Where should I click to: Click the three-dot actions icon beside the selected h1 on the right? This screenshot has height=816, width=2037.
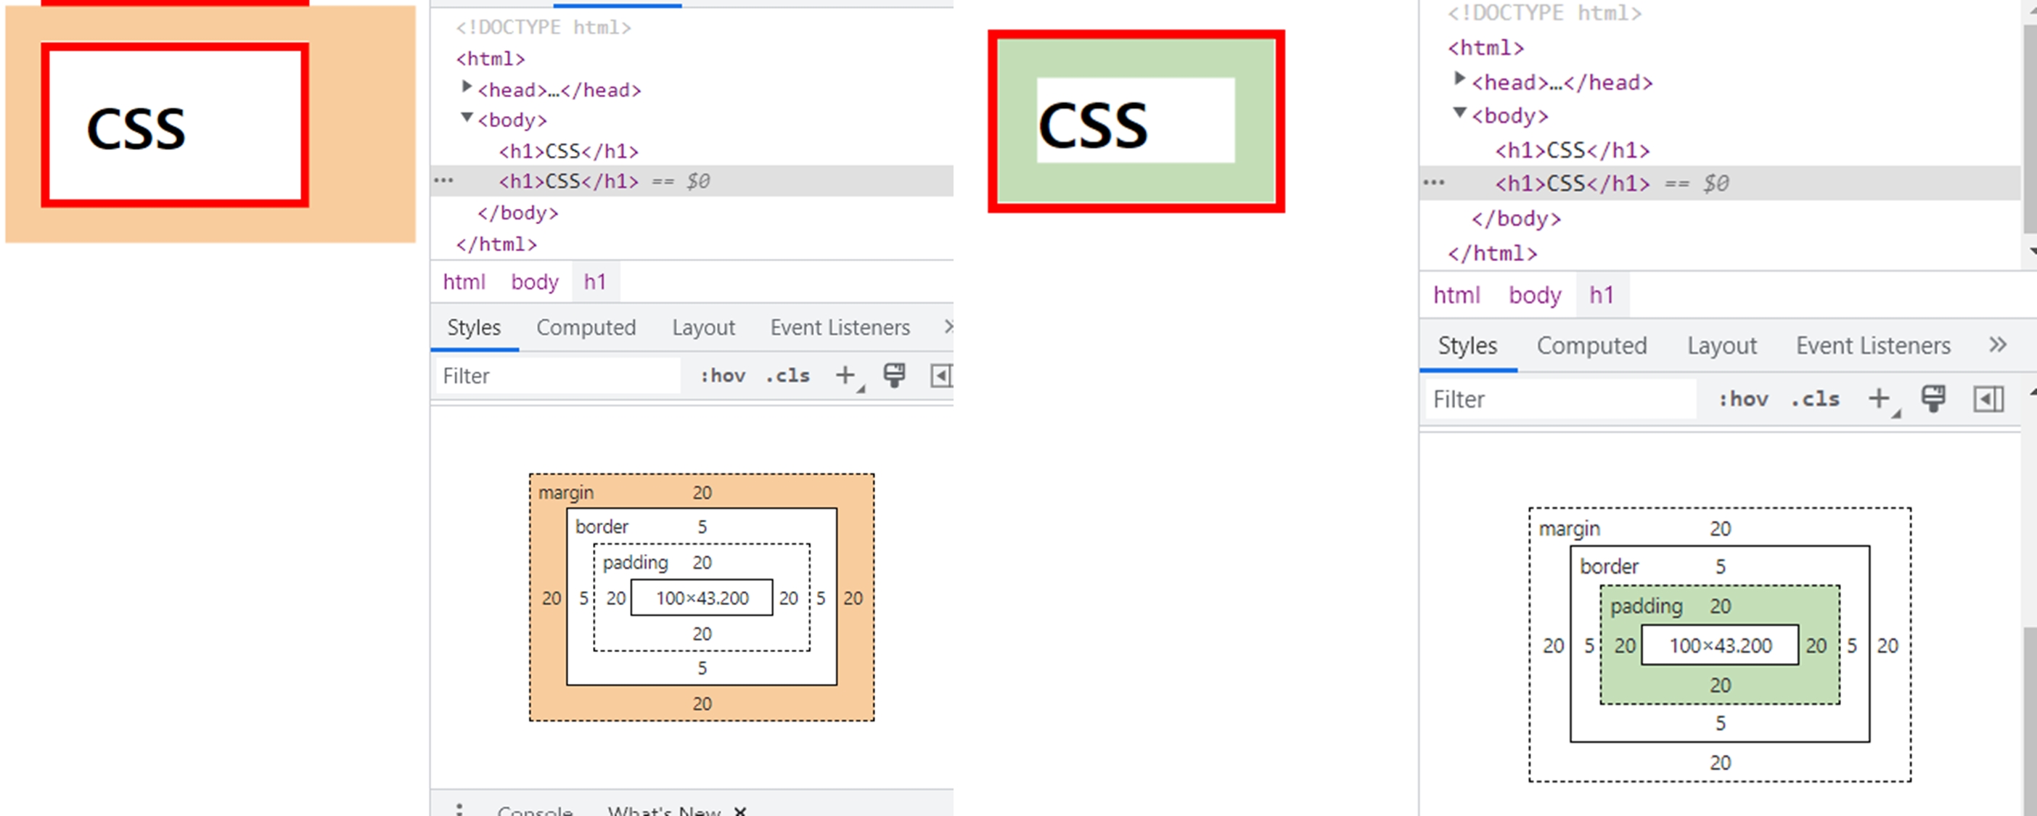point(1434,184)
